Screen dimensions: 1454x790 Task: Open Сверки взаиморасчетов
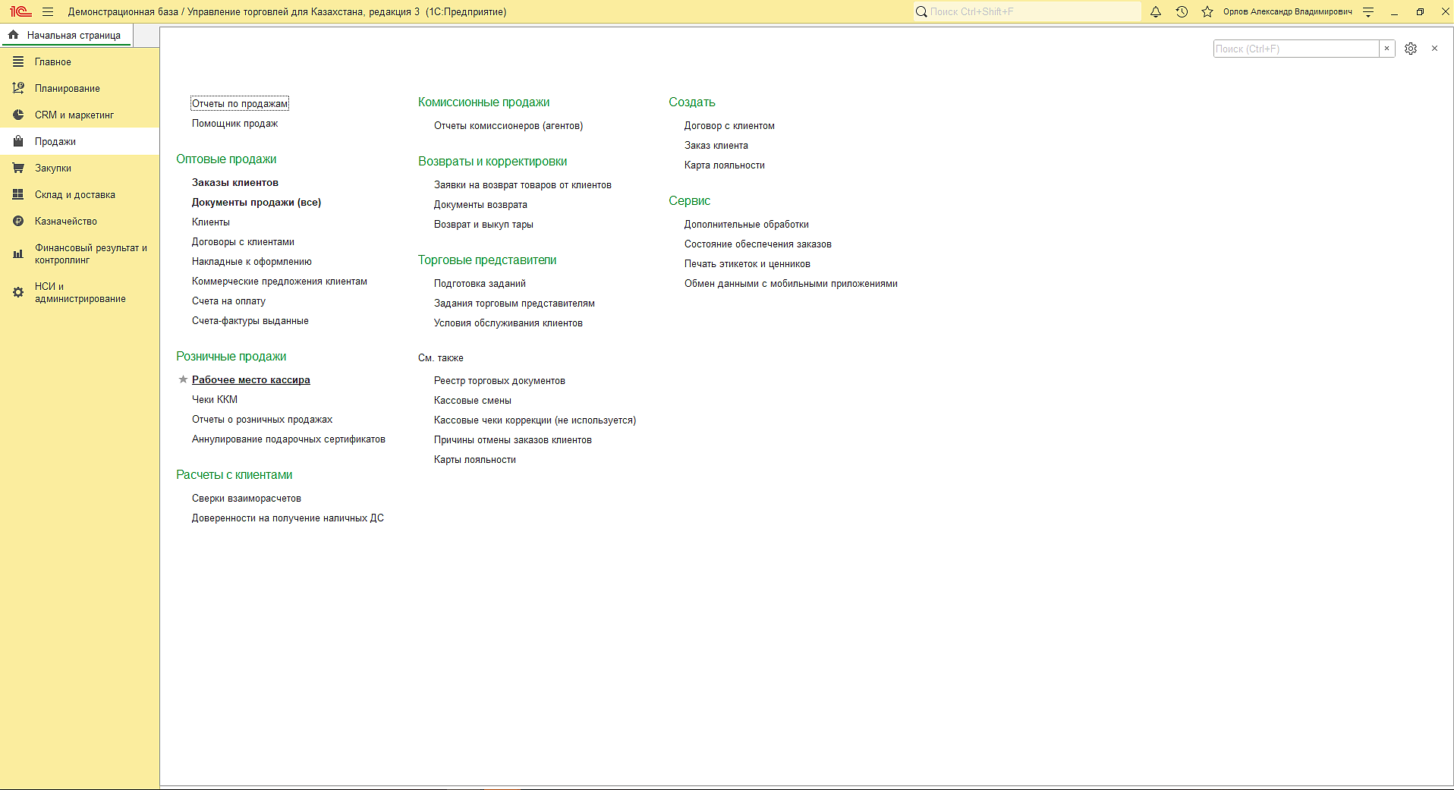pos(247,498)
